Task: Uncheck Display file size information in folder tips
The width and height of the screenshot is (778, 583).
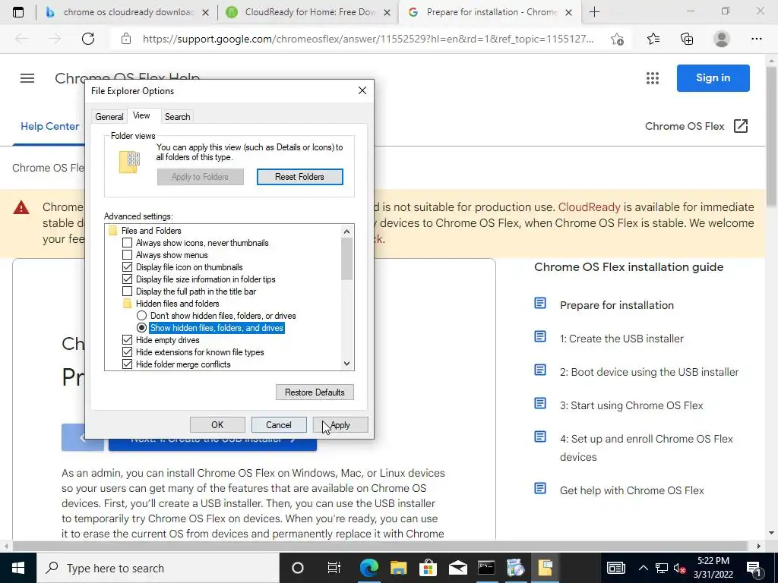Action: point(127,279)
